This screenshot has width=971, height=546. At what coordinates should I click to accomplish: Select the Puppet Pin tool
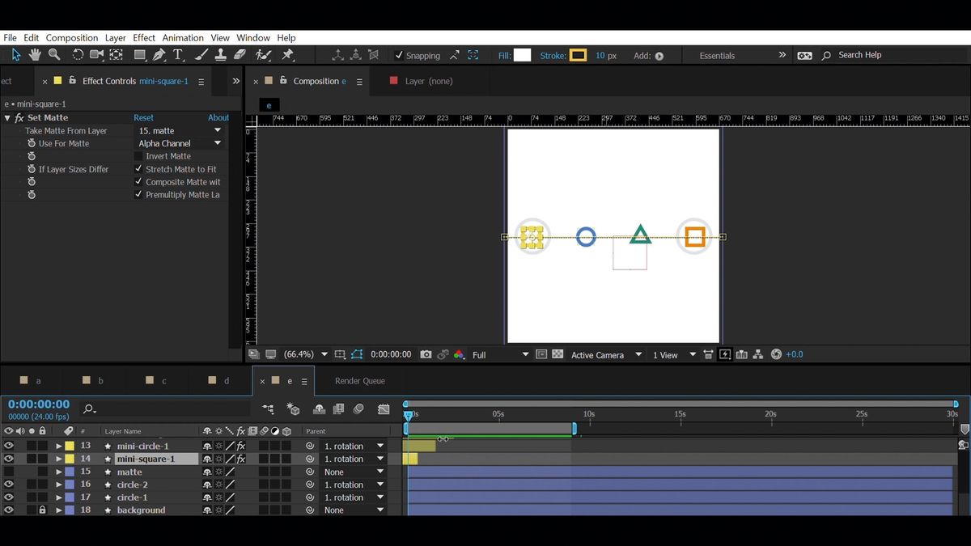click(287, 54)
